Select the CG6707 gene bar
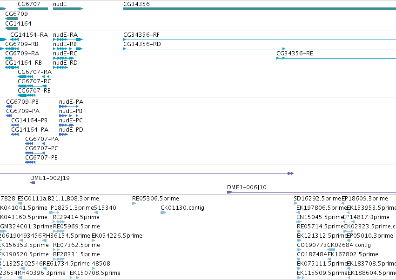 (x=33, y=9)
